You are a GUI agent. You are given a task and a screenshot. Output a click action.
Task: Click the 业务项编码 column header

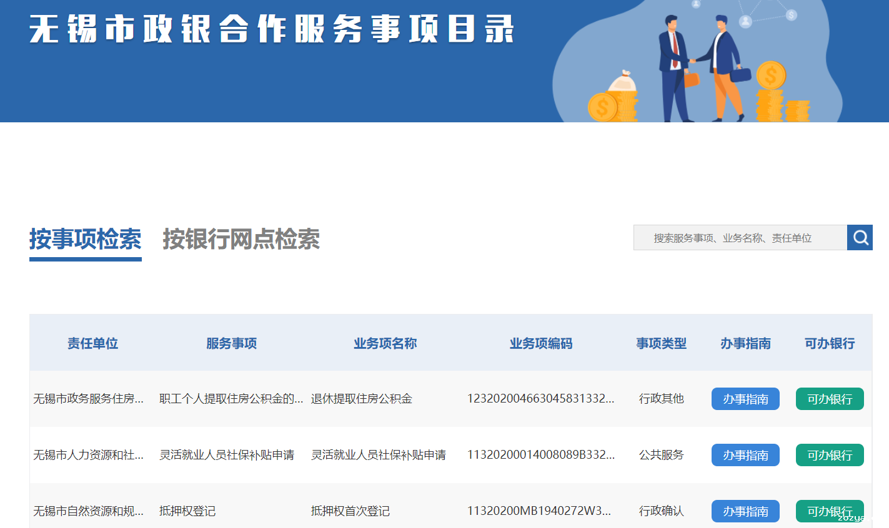pyautogui.click(x=540, y=343)
